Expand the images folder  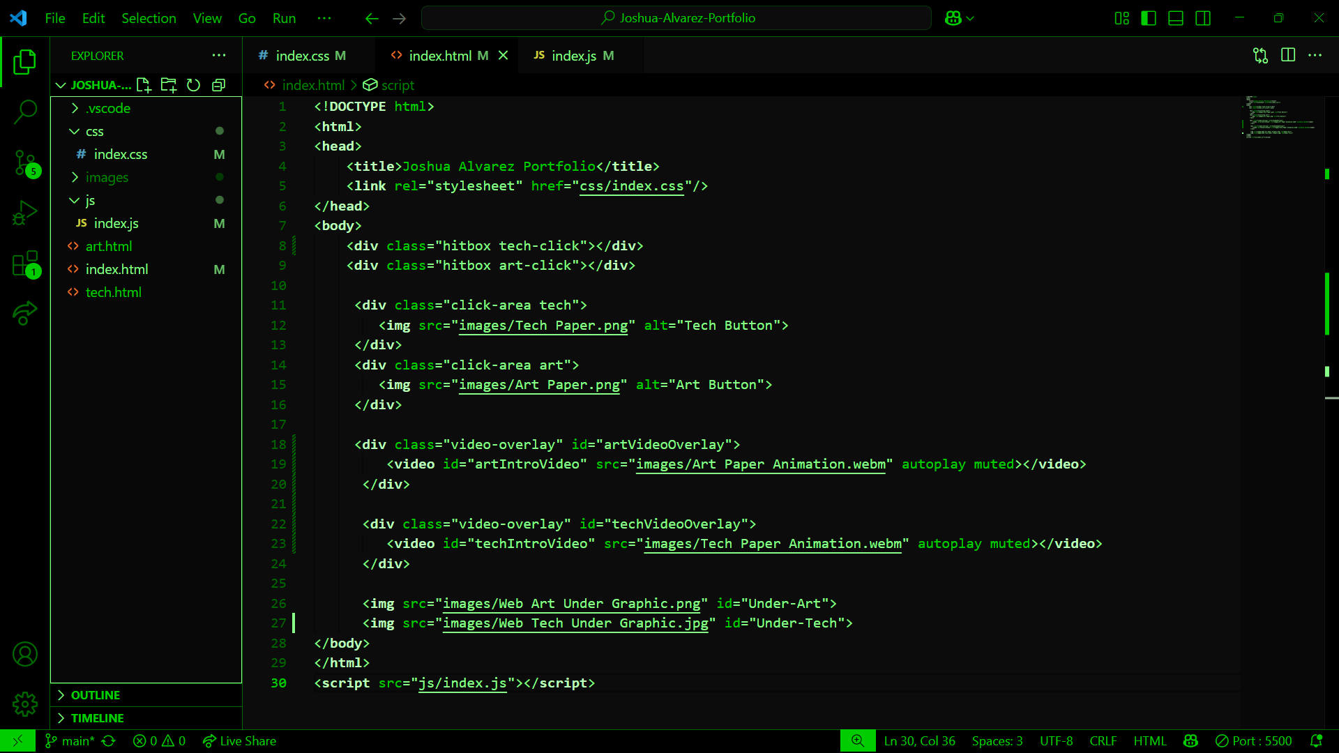coord(146,177)
